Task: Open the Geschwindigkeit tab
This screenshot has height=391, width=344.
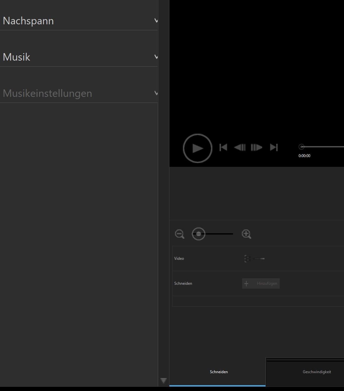Action: pyautogui.click(x=317, y=372)
